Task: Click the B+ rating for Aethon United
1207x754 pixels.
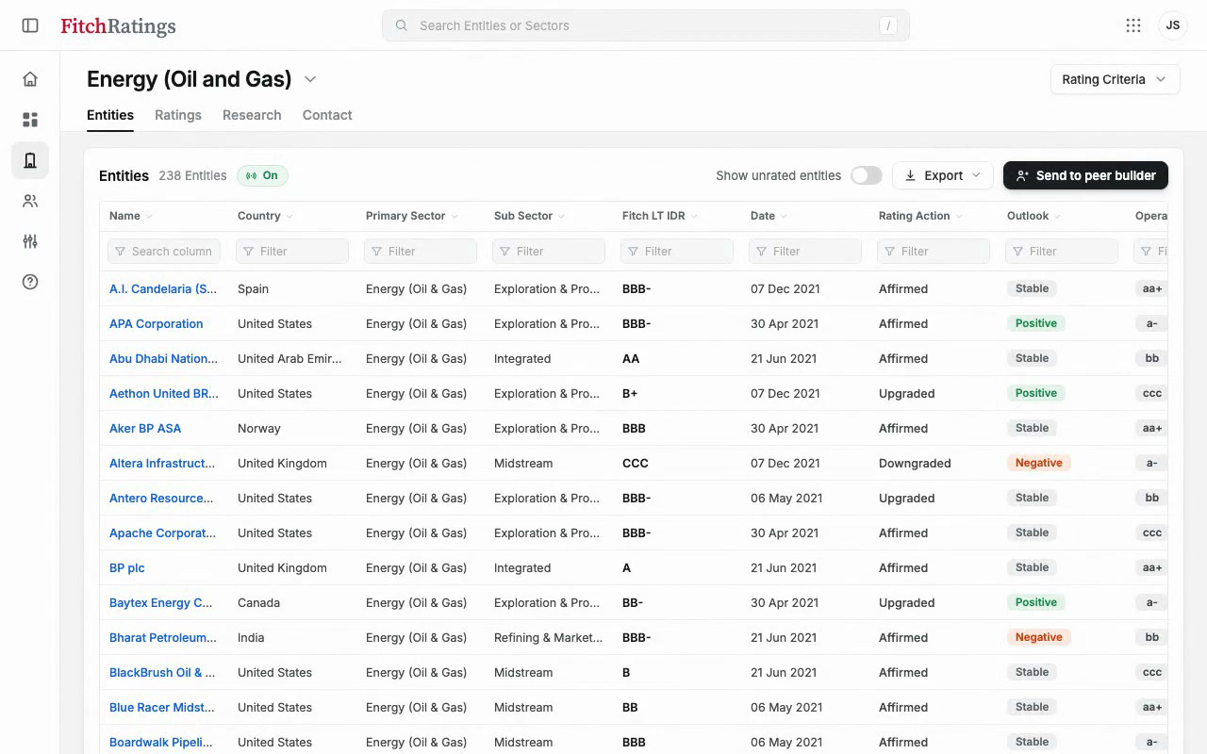Action: [x=630, y=393]
